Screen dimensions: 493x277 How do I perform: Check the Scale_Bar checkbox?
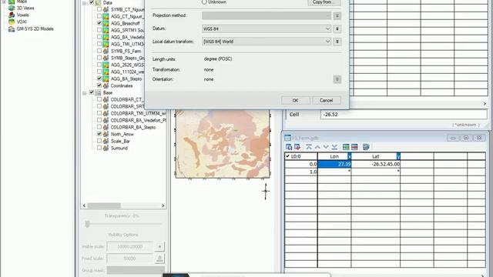pyautogui.click(x=99, y=141)
